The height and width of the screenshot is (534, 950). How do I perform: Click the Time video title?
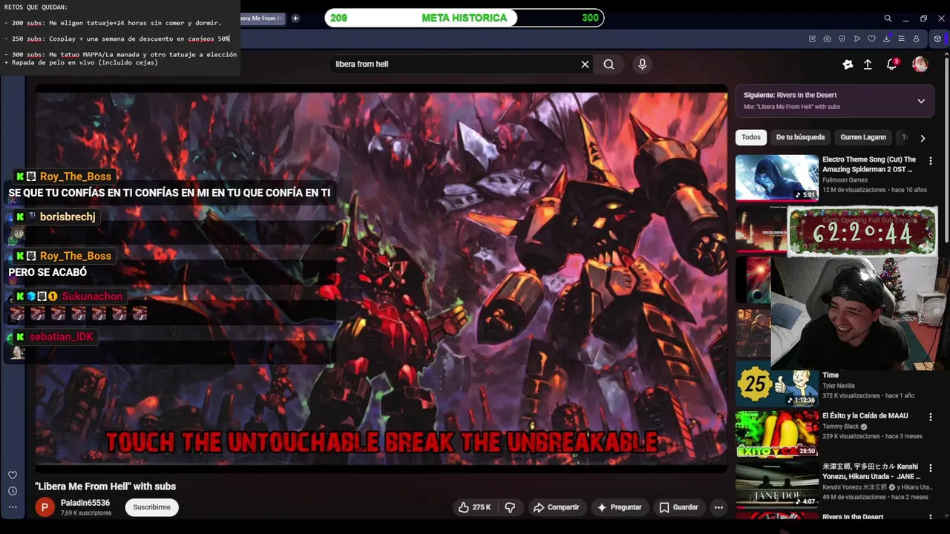click(x=831, y=375)
